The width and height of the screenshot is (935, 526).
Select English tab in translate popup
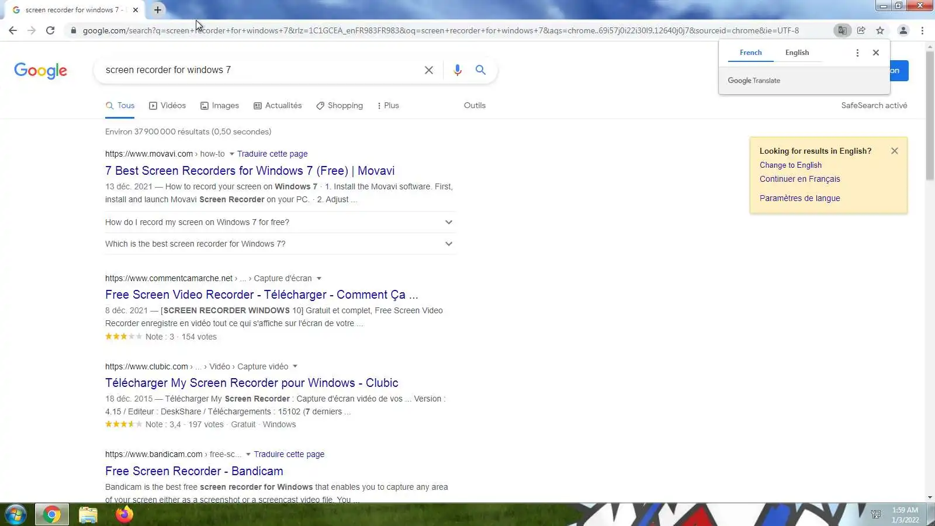pyautogui.click(x=797, y=53)
